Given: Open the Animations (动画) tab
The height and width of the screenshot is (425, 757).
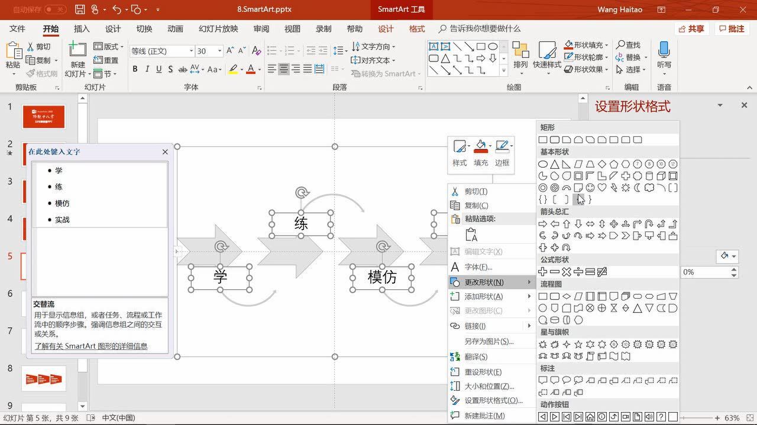Looking at the screenshot, I should (175, 29).
